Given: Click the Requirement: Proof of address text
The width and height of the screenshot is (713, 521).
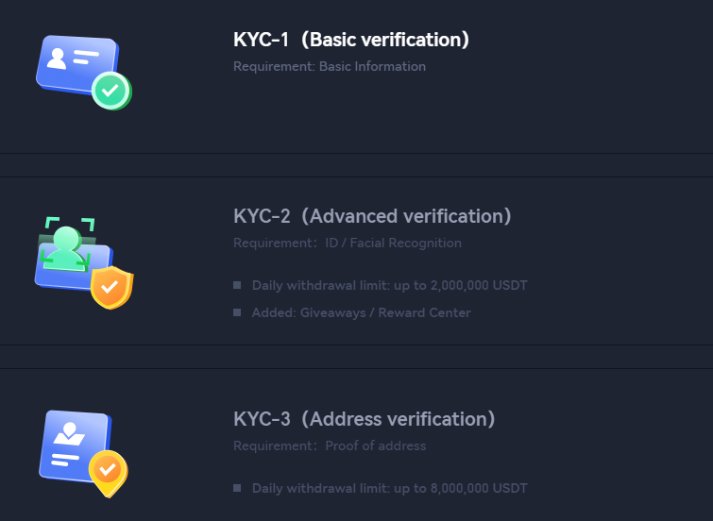Looking at the screenshot, I should (330, 445).
